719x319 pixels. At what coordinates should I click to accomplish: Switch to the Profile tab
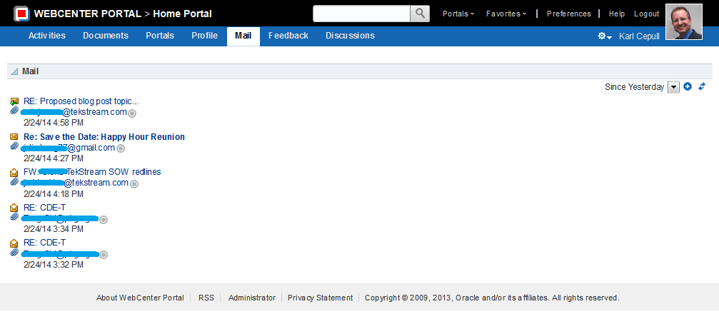pos(204,36)
